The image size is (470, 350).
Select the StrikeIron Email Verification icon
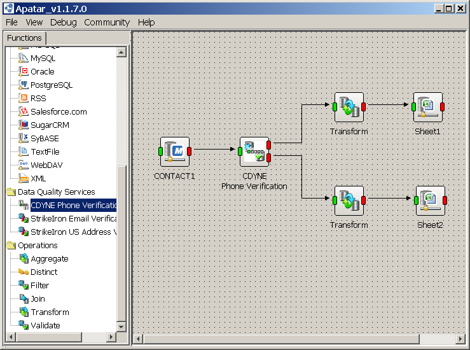[24, 218]
